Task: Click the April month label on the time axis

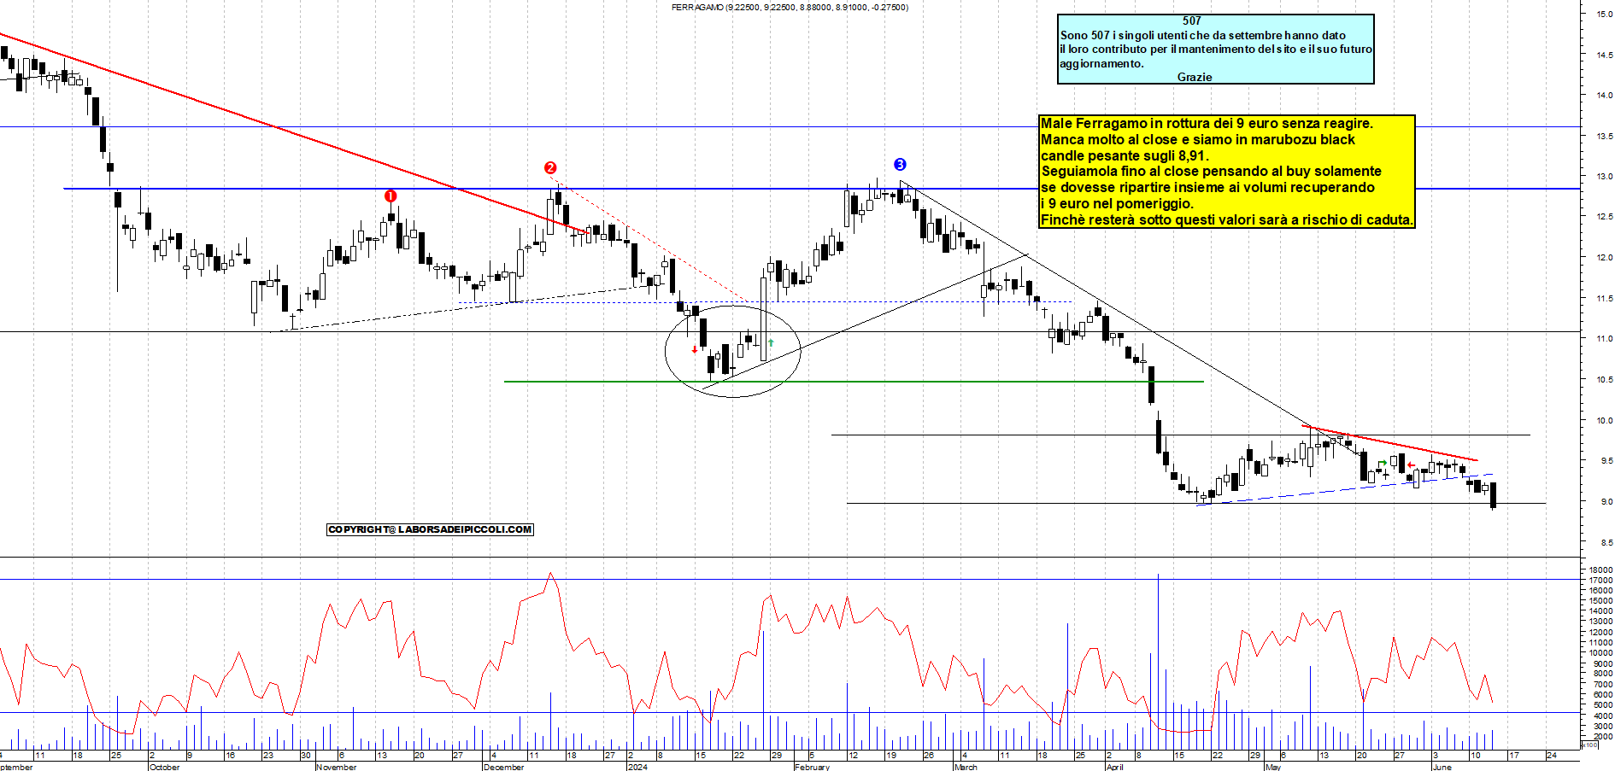Action: coord(1115,767)
